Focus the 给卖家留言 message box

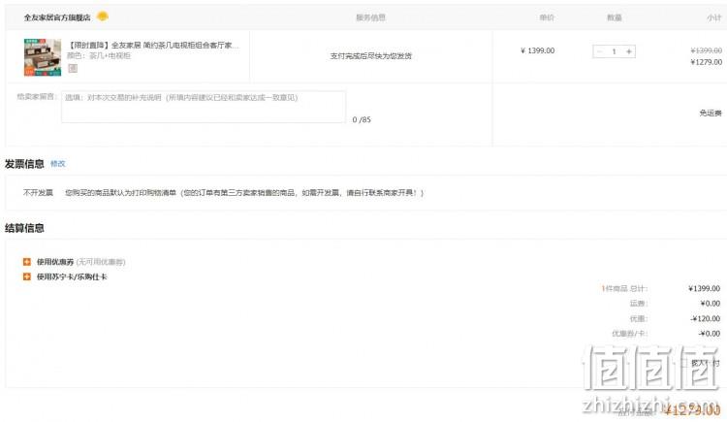(x=204, y=107)
